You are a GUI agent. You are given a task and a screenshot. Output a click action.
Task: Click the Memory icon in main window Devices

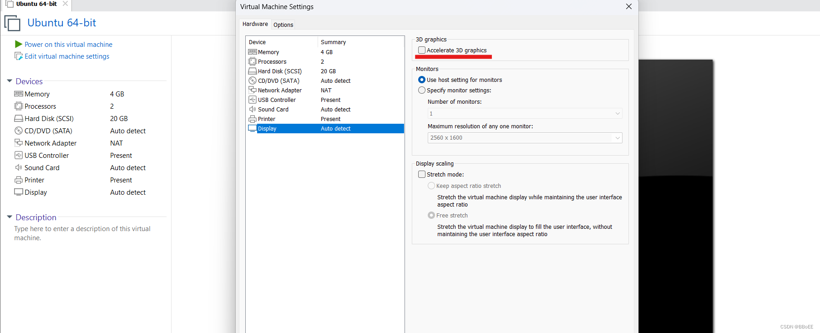19,94
